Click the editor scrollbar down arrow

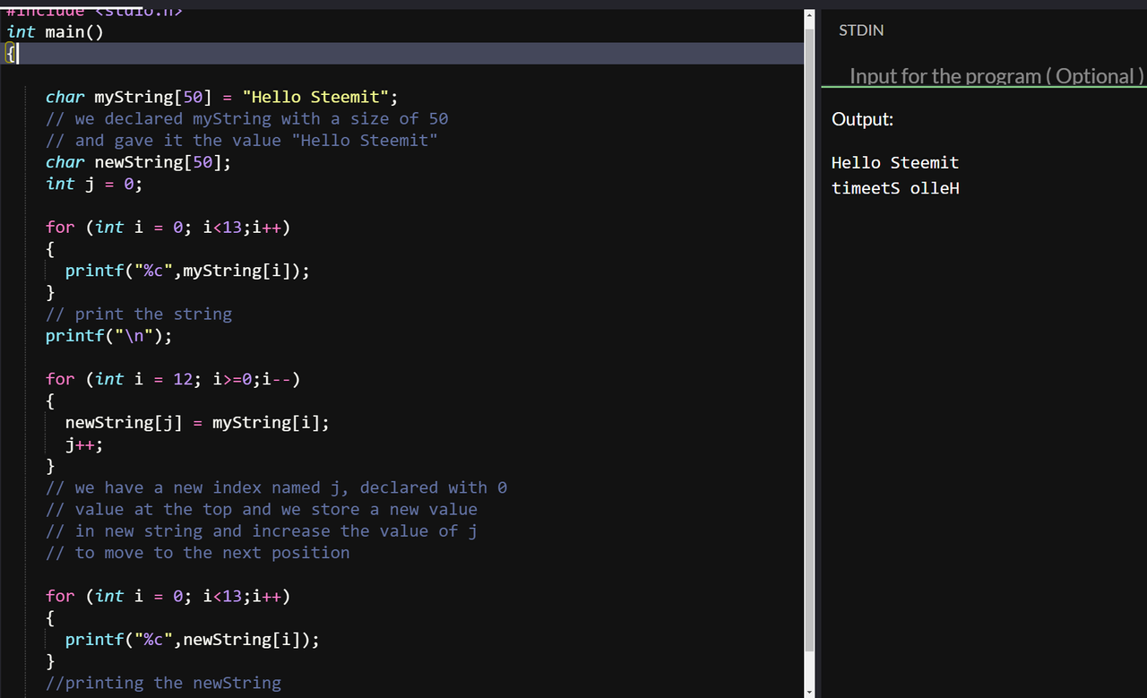(x=810, y=692)
